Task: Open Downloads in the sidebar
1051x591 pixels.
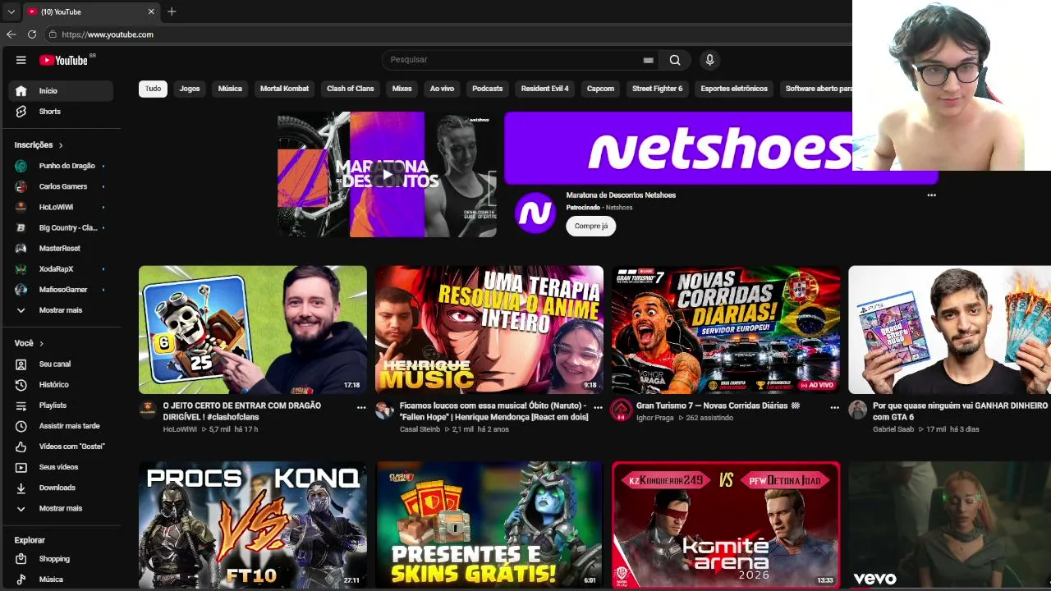Action: pyautogui.click(x=61, y=488)
